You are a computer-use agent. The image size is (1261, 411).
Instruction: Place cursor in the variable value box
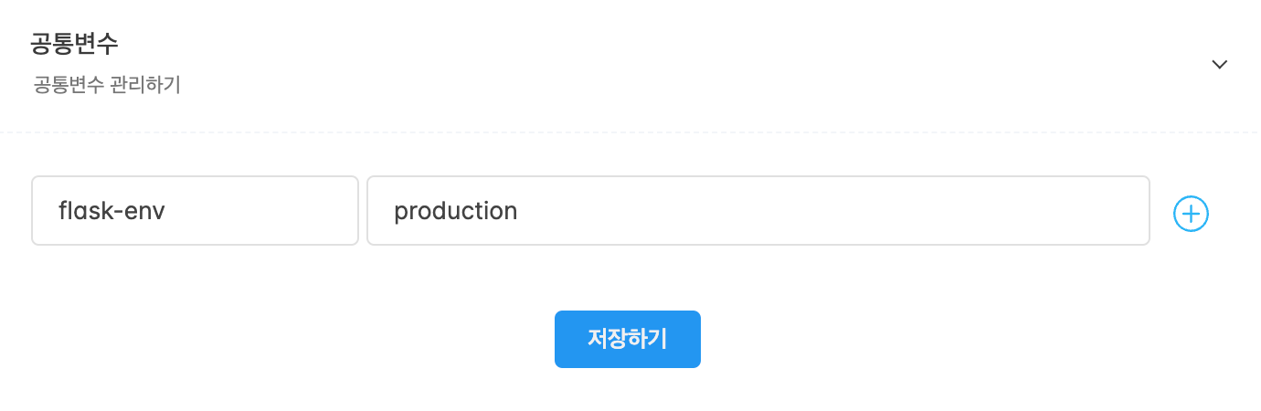click(x=758, y=211)
